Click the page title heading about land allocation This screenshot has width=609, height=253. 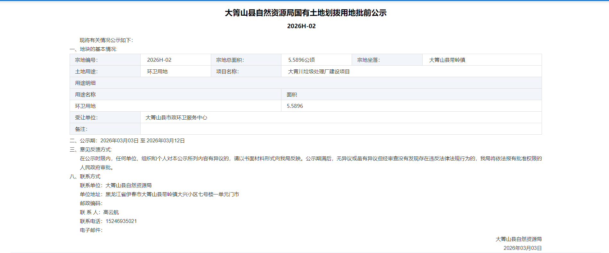click(x=305, y=13)
